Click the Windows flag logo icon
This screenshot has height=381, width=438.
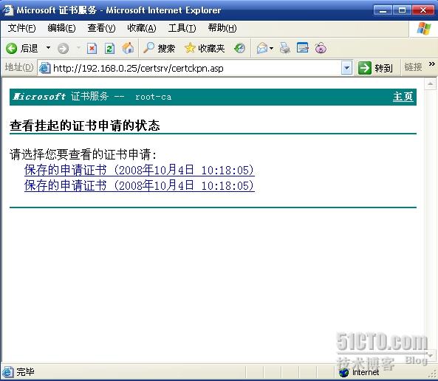(x=424, y=29)
